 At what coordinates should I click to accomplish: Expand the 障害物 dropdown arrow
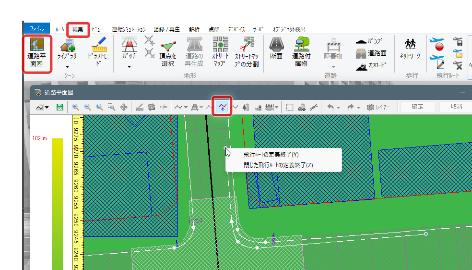point(333,67)
